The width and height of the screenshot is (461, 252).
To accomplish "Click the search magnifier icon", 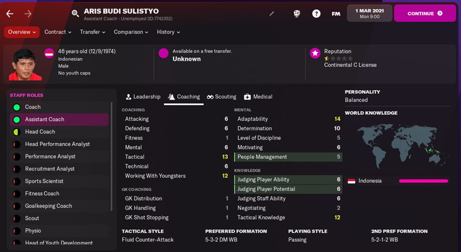I will pos(75,14).
